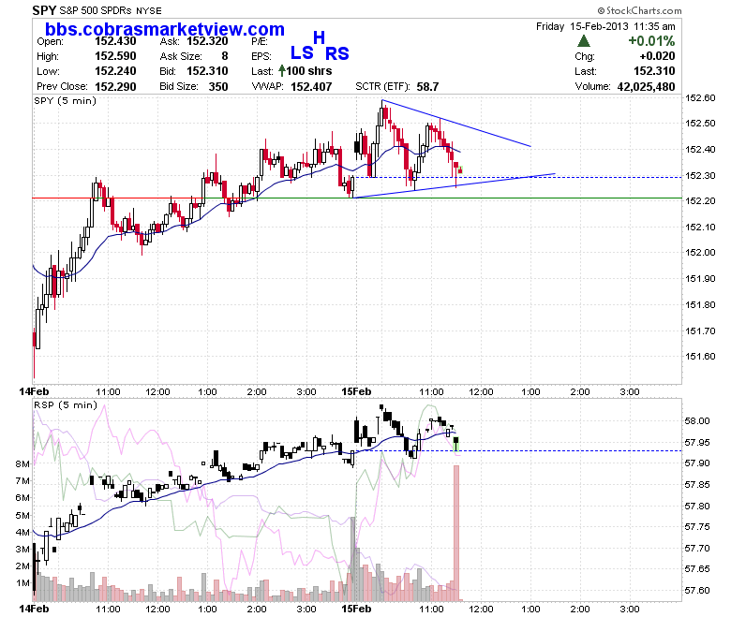This screenshot has height=617, width=731.
Task: Click the 57.60 RSP price axis label
Action: pyautogui.click(x=697, y=591)
